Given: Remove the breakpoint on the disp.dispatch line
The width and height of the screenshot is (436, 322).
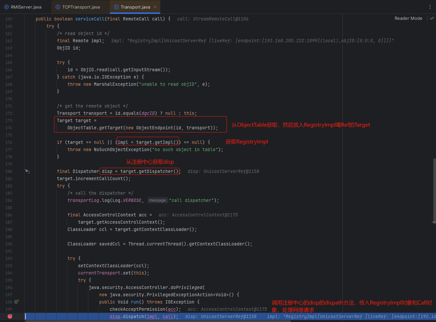Looking at the screenshot, I should 10,316.
